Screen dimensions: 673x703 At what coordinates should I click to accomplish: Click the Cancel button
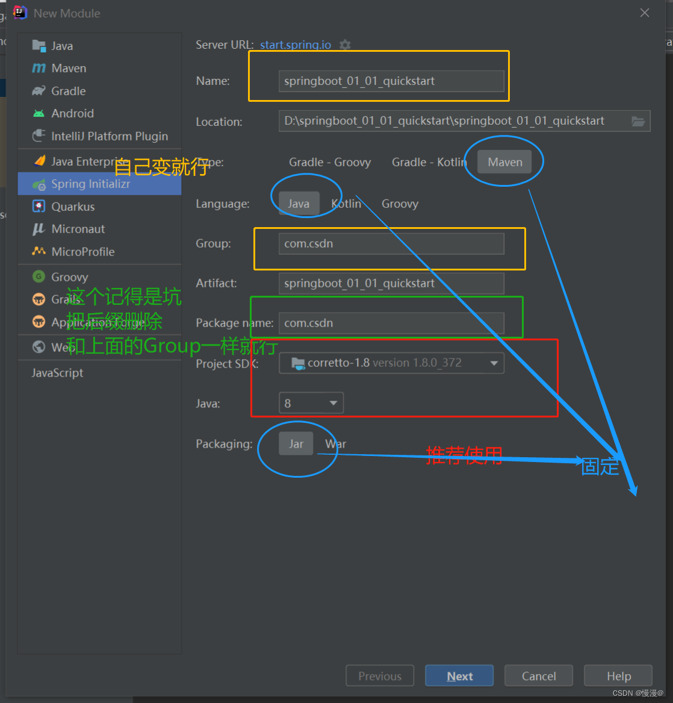539,676
